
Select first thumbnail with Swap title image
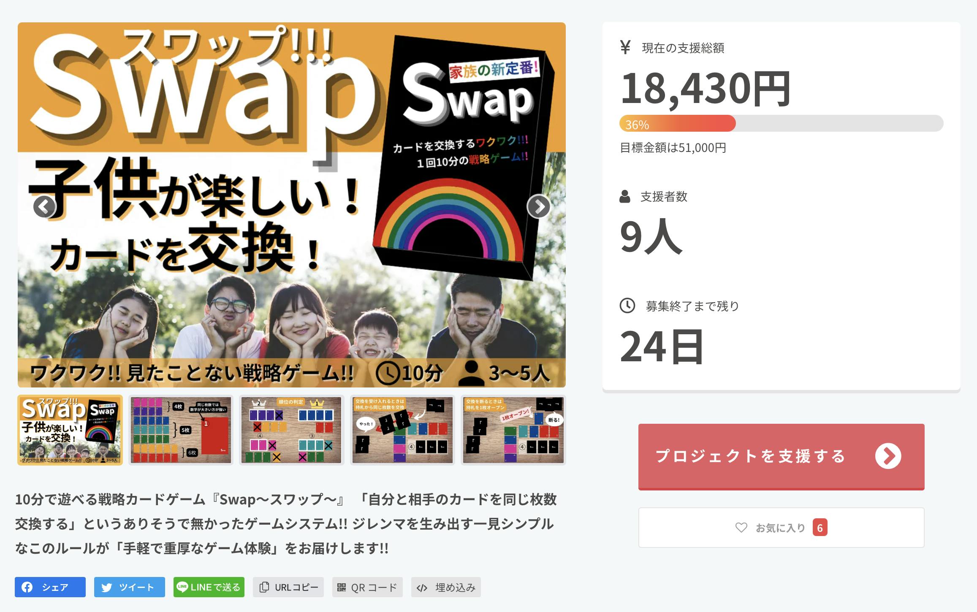click(x=70, y=430)
